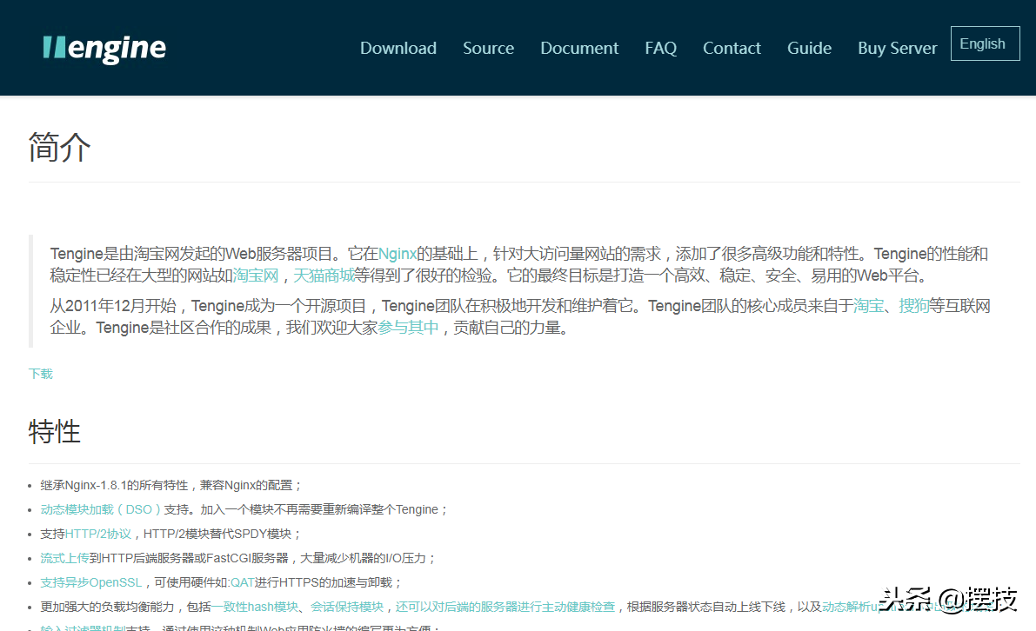Follow the Nginx link in the intro
Screen dimensions: 1036x631
click(397, 255)
